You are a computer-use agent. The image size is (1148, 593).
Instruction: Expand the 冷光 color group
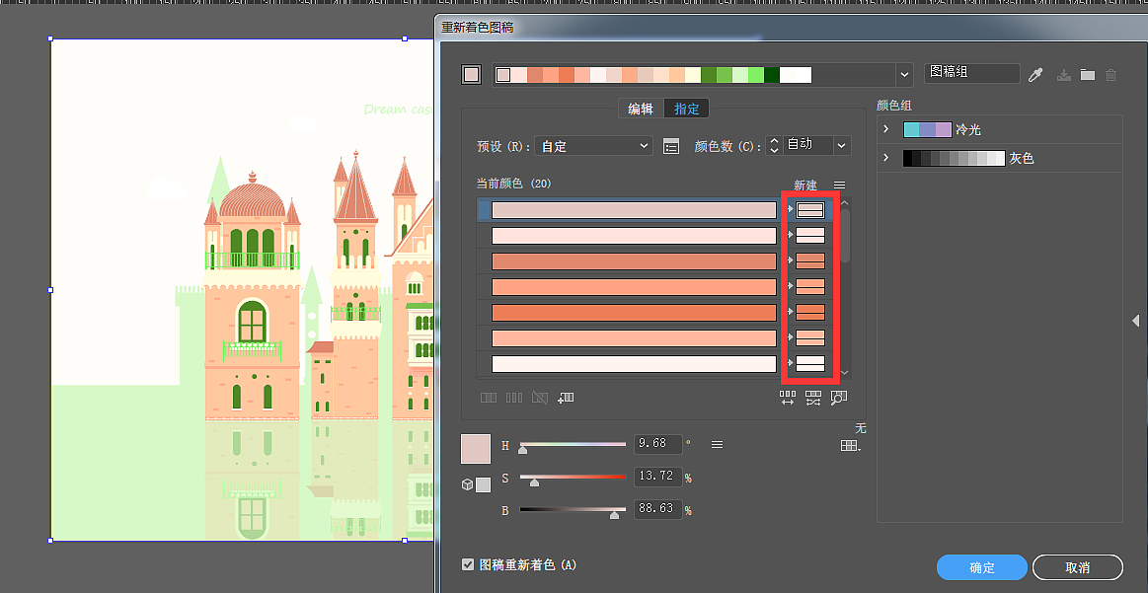click(x=883, y=129)
